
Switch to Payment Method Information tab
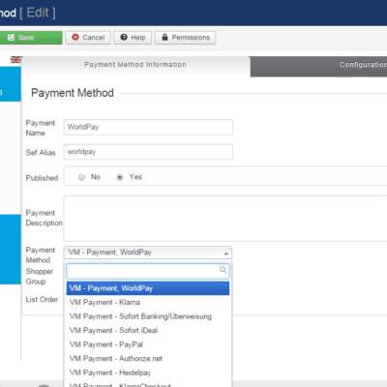pyautogui.click(x=135, y=65)
